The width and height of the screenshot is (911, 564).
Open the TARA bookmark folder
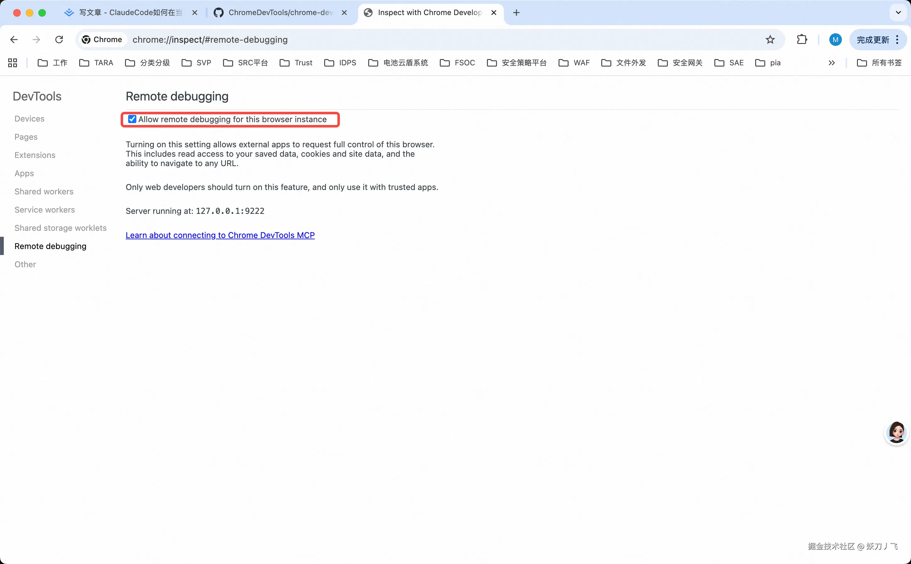96,63
